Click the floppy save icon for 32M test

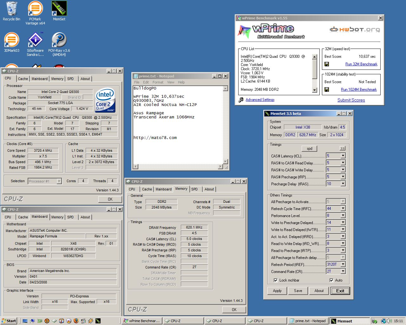pyautogui.click(x=327, y=64)
